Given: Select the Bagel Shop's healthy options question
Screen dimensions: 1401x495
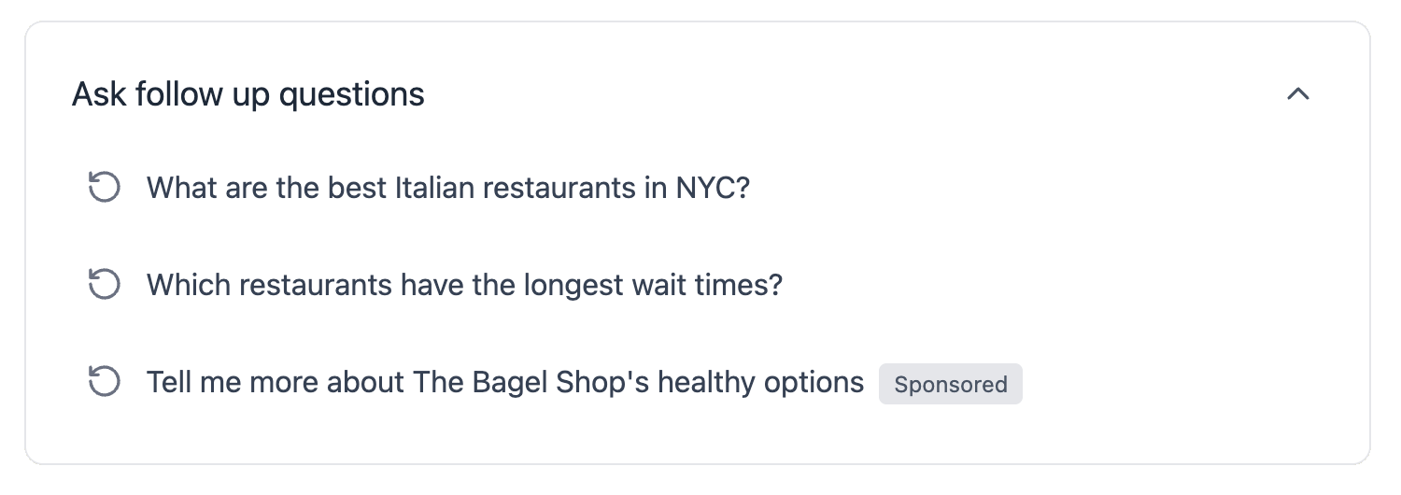Looking at the screenshot, I should click(505, 382).
